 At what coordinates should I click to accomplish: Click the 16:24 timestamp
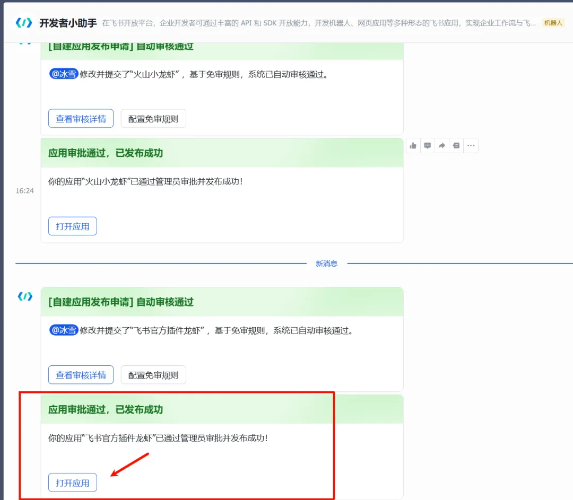click(24, 191)
